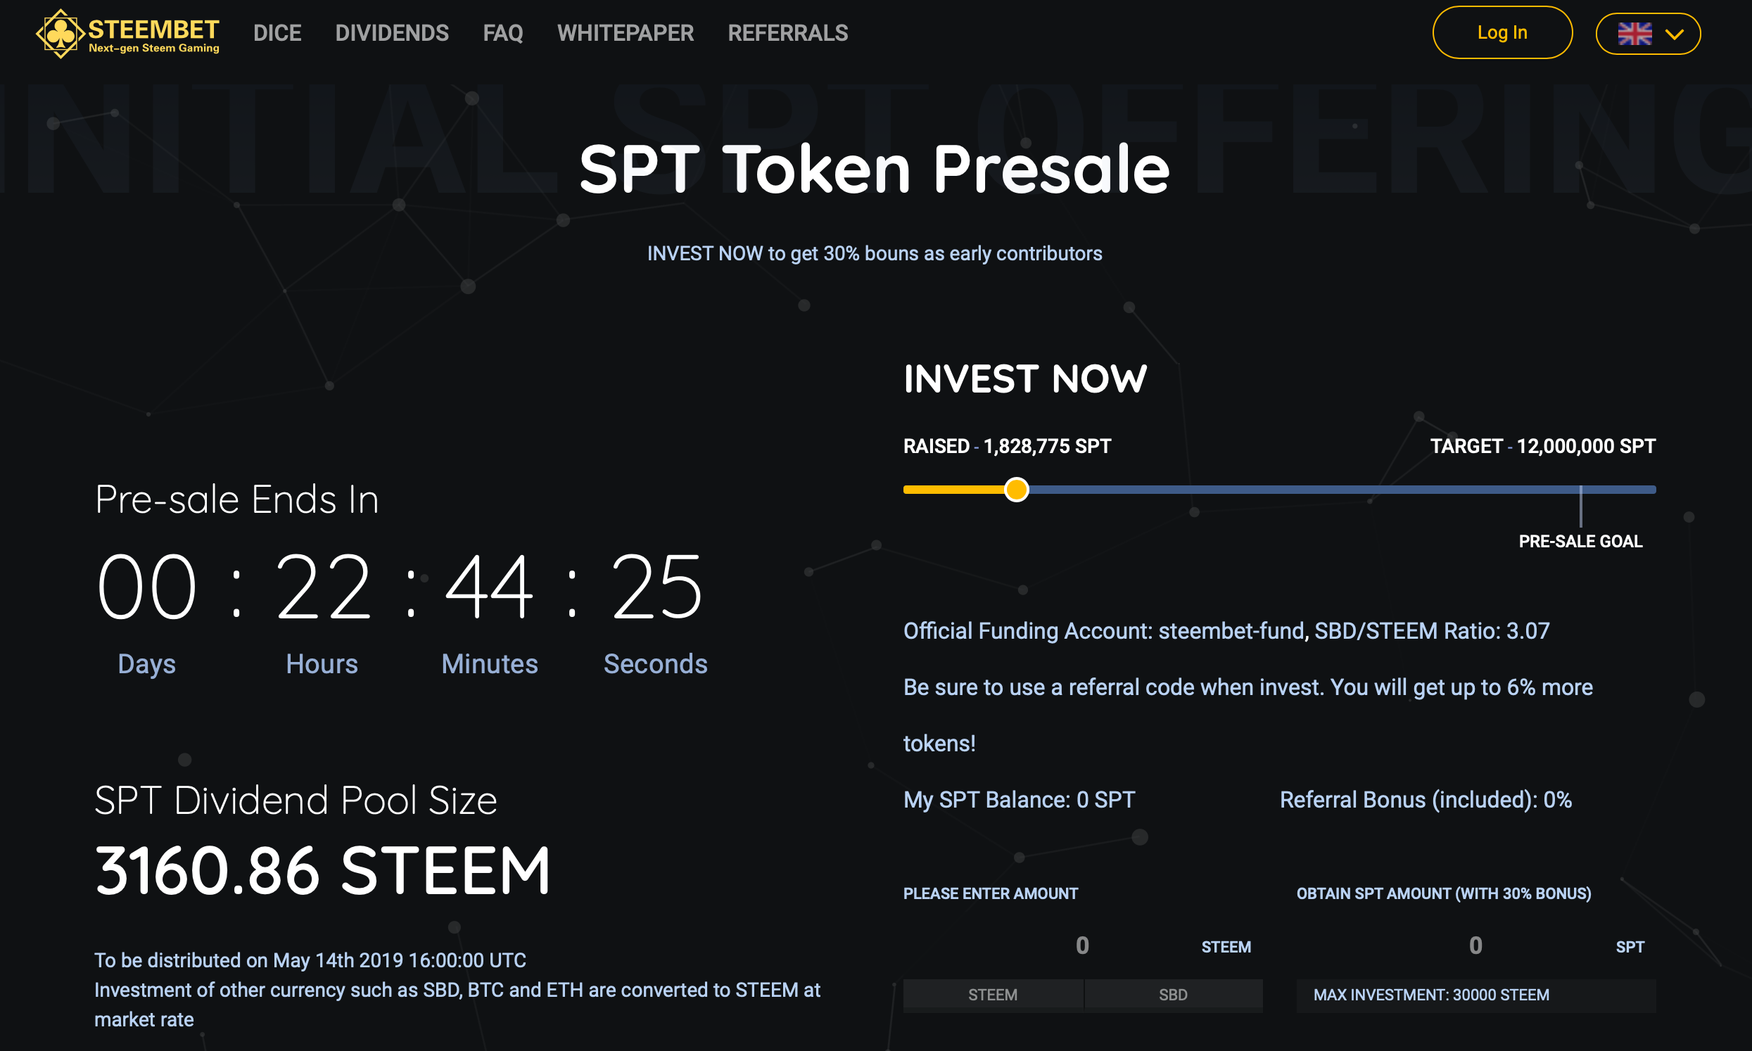The image size is (1752, 1051).
Task: Click the SPT Token Presale heading
Action: (x=875, y=170)
